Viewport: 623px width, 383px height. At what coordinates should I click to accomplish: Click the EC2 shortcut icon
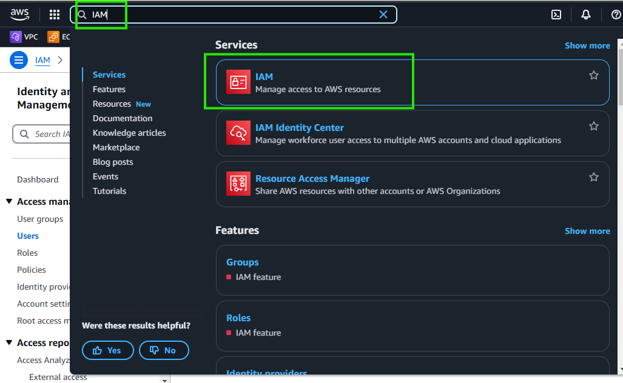click(53, 37)
